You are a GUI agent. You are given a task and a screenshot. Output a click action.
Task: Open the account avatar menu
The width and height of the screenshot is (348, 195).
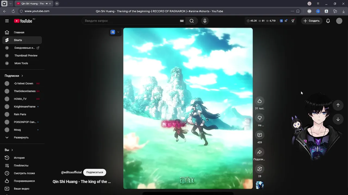339,21
